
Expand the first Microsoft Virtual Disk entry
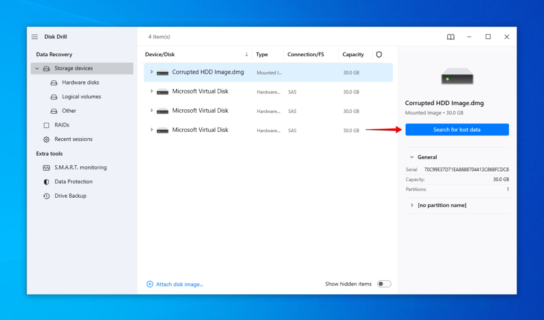(x=151, y=91)
